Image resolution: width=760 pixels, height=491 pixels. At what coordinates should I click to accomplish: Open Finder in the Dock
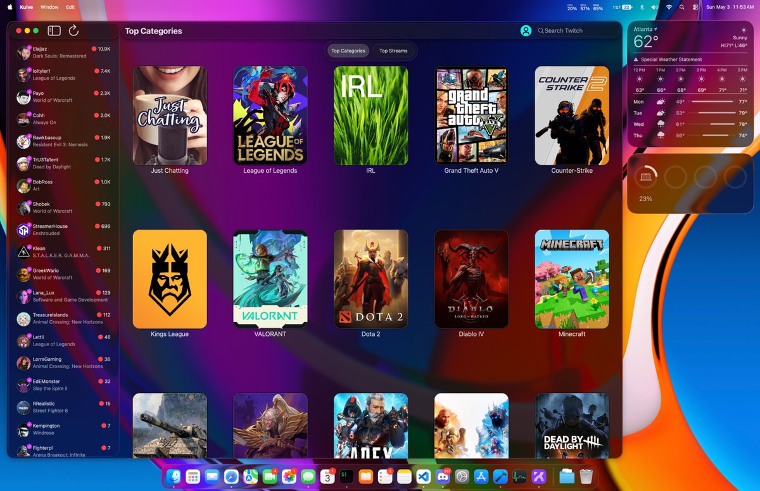[174, 477]
